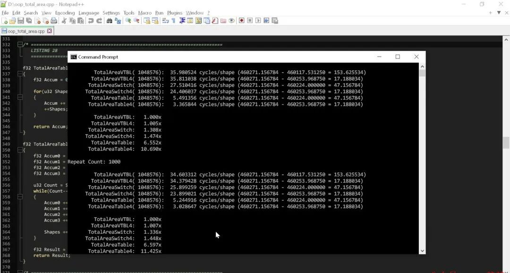The width and height of the screenshot is (510, 273).
Task: Save the file with the floppy disk icon
Action: 21,20
